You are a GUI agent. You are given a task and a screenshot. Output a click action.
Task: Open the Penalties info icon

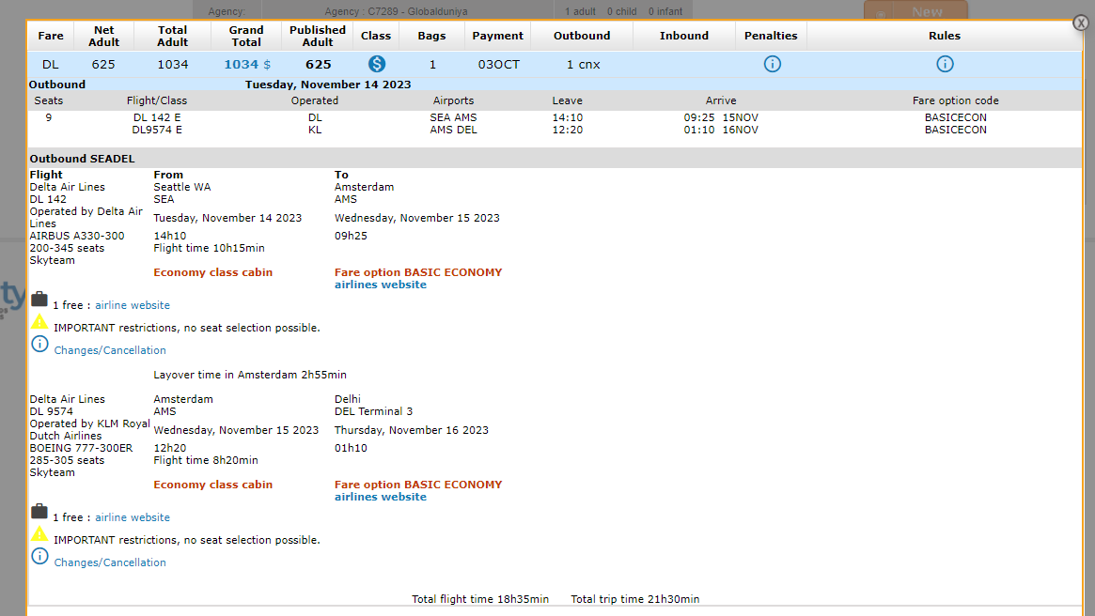click(772, 64)
